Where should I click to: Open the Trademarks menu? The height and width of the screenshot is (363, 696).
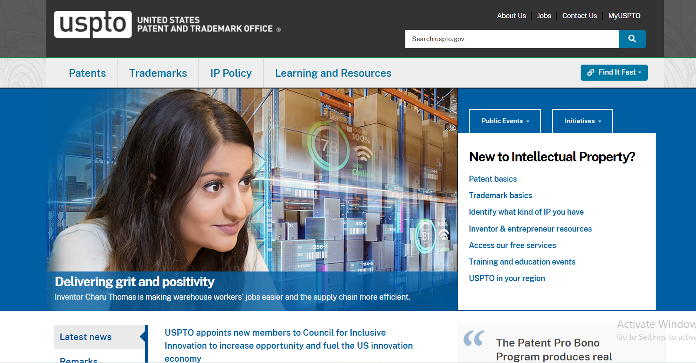(158, 73)
